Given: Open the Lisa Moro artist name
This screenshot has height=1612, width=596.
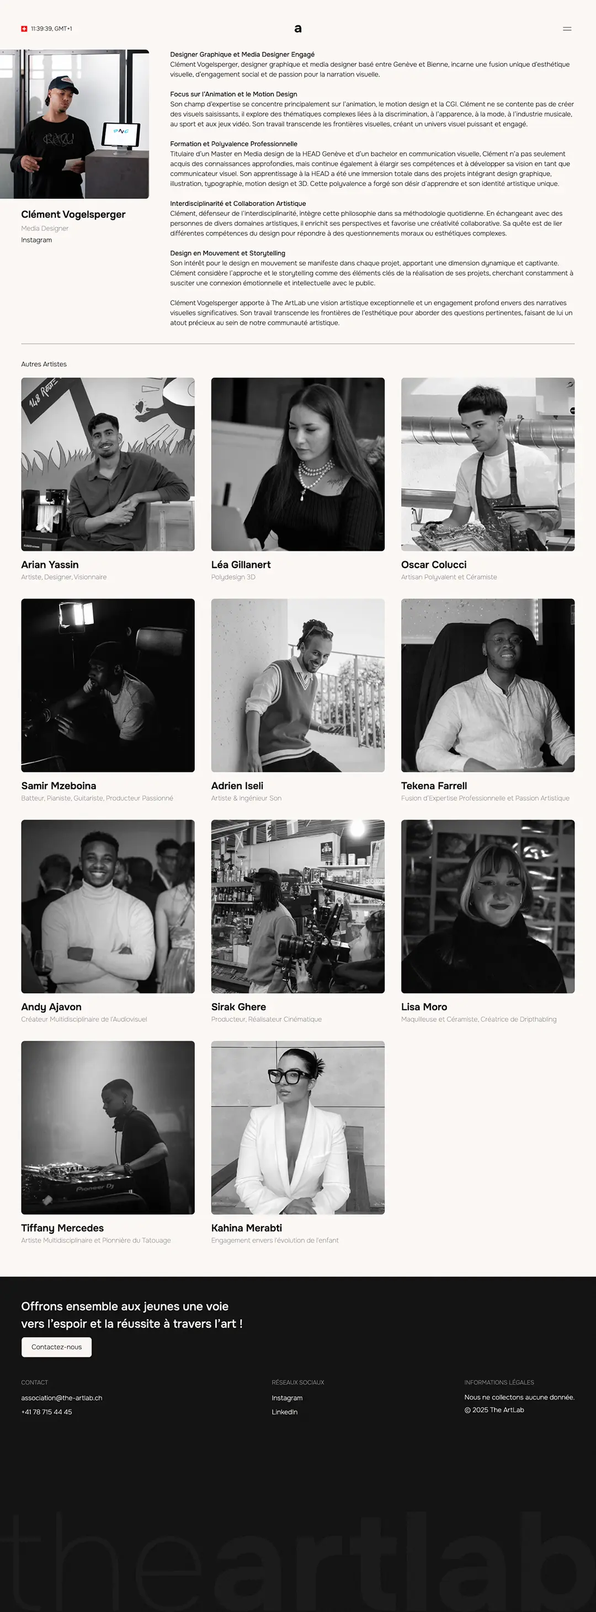Looking at the screenshot, I should click(424, 1007).
